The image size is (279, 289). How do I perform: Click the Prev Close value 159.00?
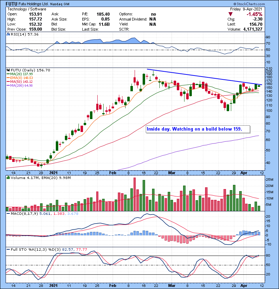(x=36, y=29)
